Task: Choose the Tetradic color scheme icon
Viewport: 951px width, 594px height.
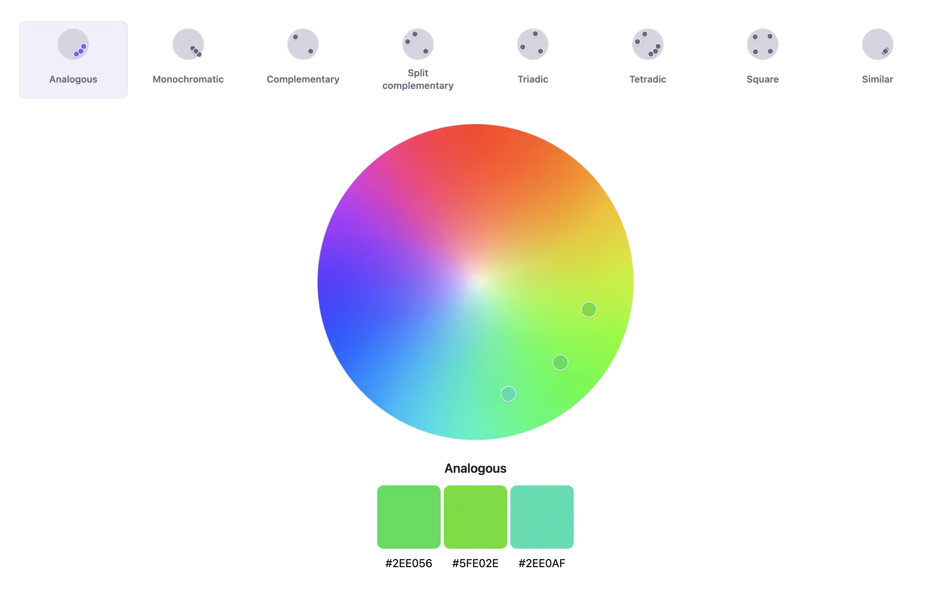Action: click(x=648, y=44)
